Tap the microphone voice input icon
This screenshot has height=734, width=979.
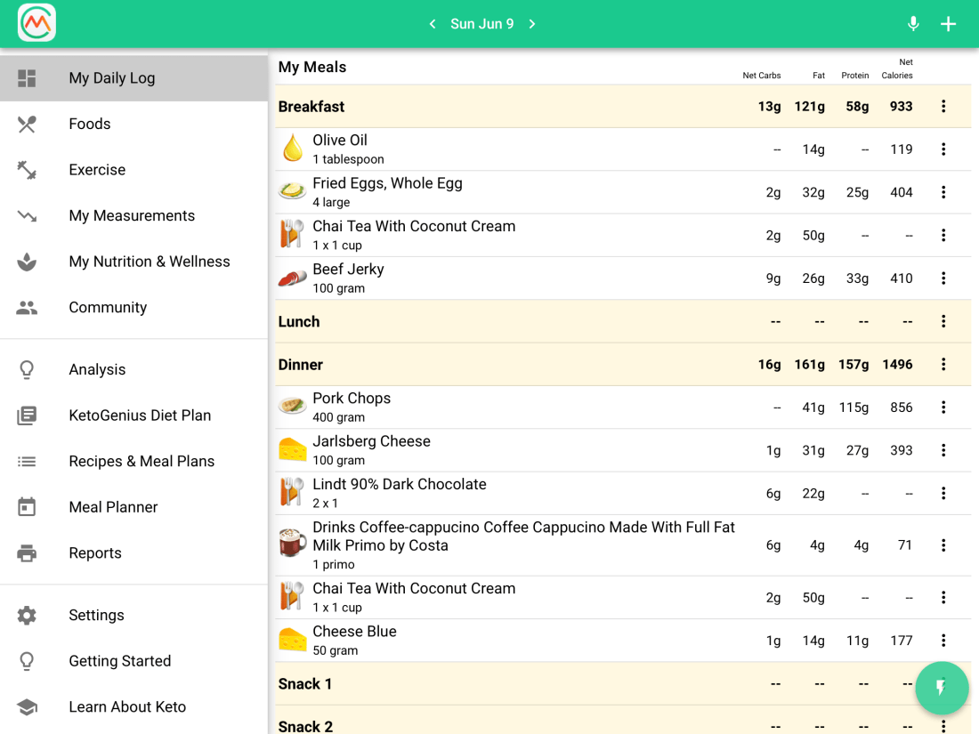coord(913,24)
